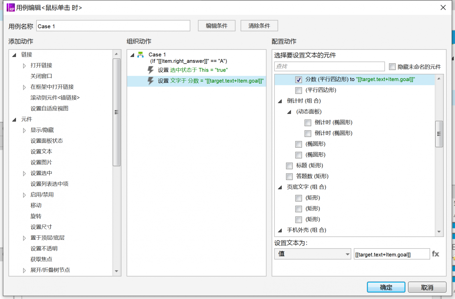Choose the 设置面板状态 action
This screenshot has height=299, width=455.
click(x=47, y=141)
